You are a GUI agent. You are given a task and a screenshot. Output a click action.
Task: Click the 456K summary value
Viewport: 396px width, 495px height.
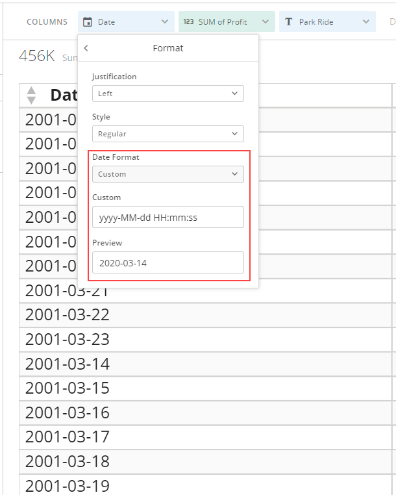[37, 57]
